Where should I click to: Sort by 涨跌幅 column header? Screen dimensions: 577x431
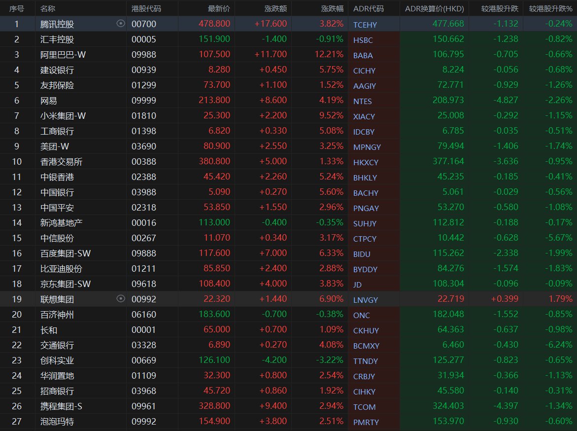click(332, 8)
